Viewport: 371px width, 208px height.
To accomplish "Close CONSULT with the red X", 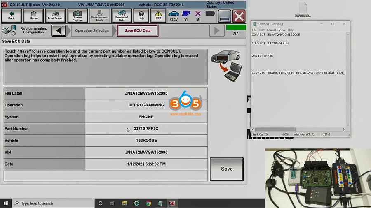I will click(x=239, y=16).
